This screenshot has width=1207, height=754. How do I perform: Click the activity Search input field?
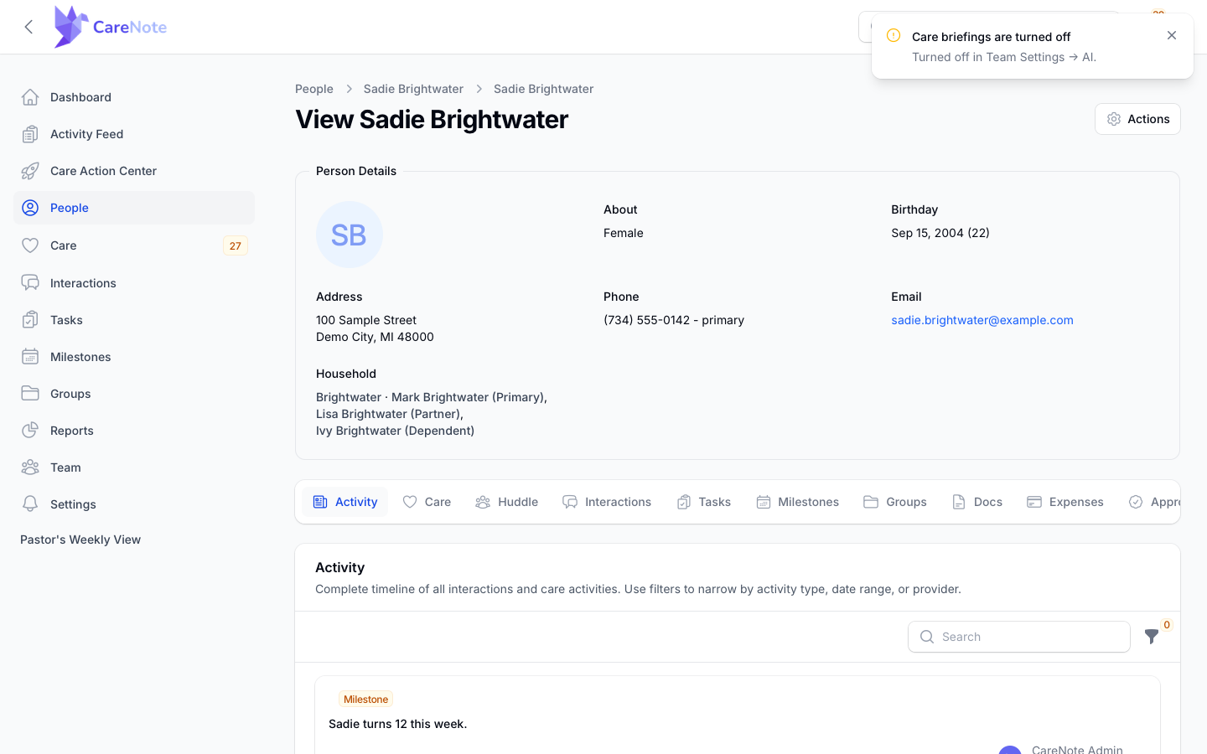click(1019, 637)
